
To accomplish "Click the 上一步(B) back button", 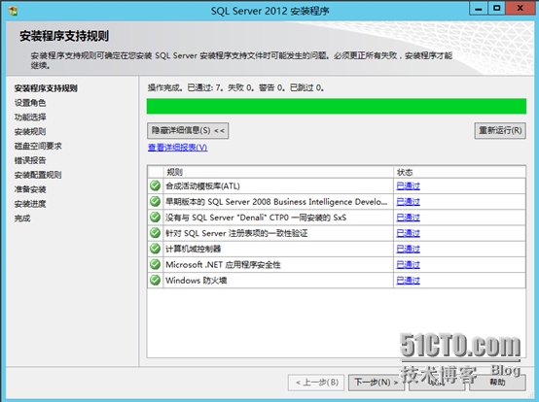I will [x=316, y=383].
